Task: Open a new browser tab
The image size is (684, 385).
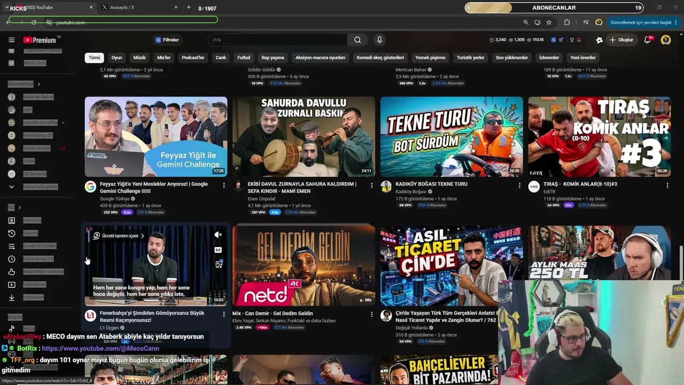Action: click(x=189, y=7)
